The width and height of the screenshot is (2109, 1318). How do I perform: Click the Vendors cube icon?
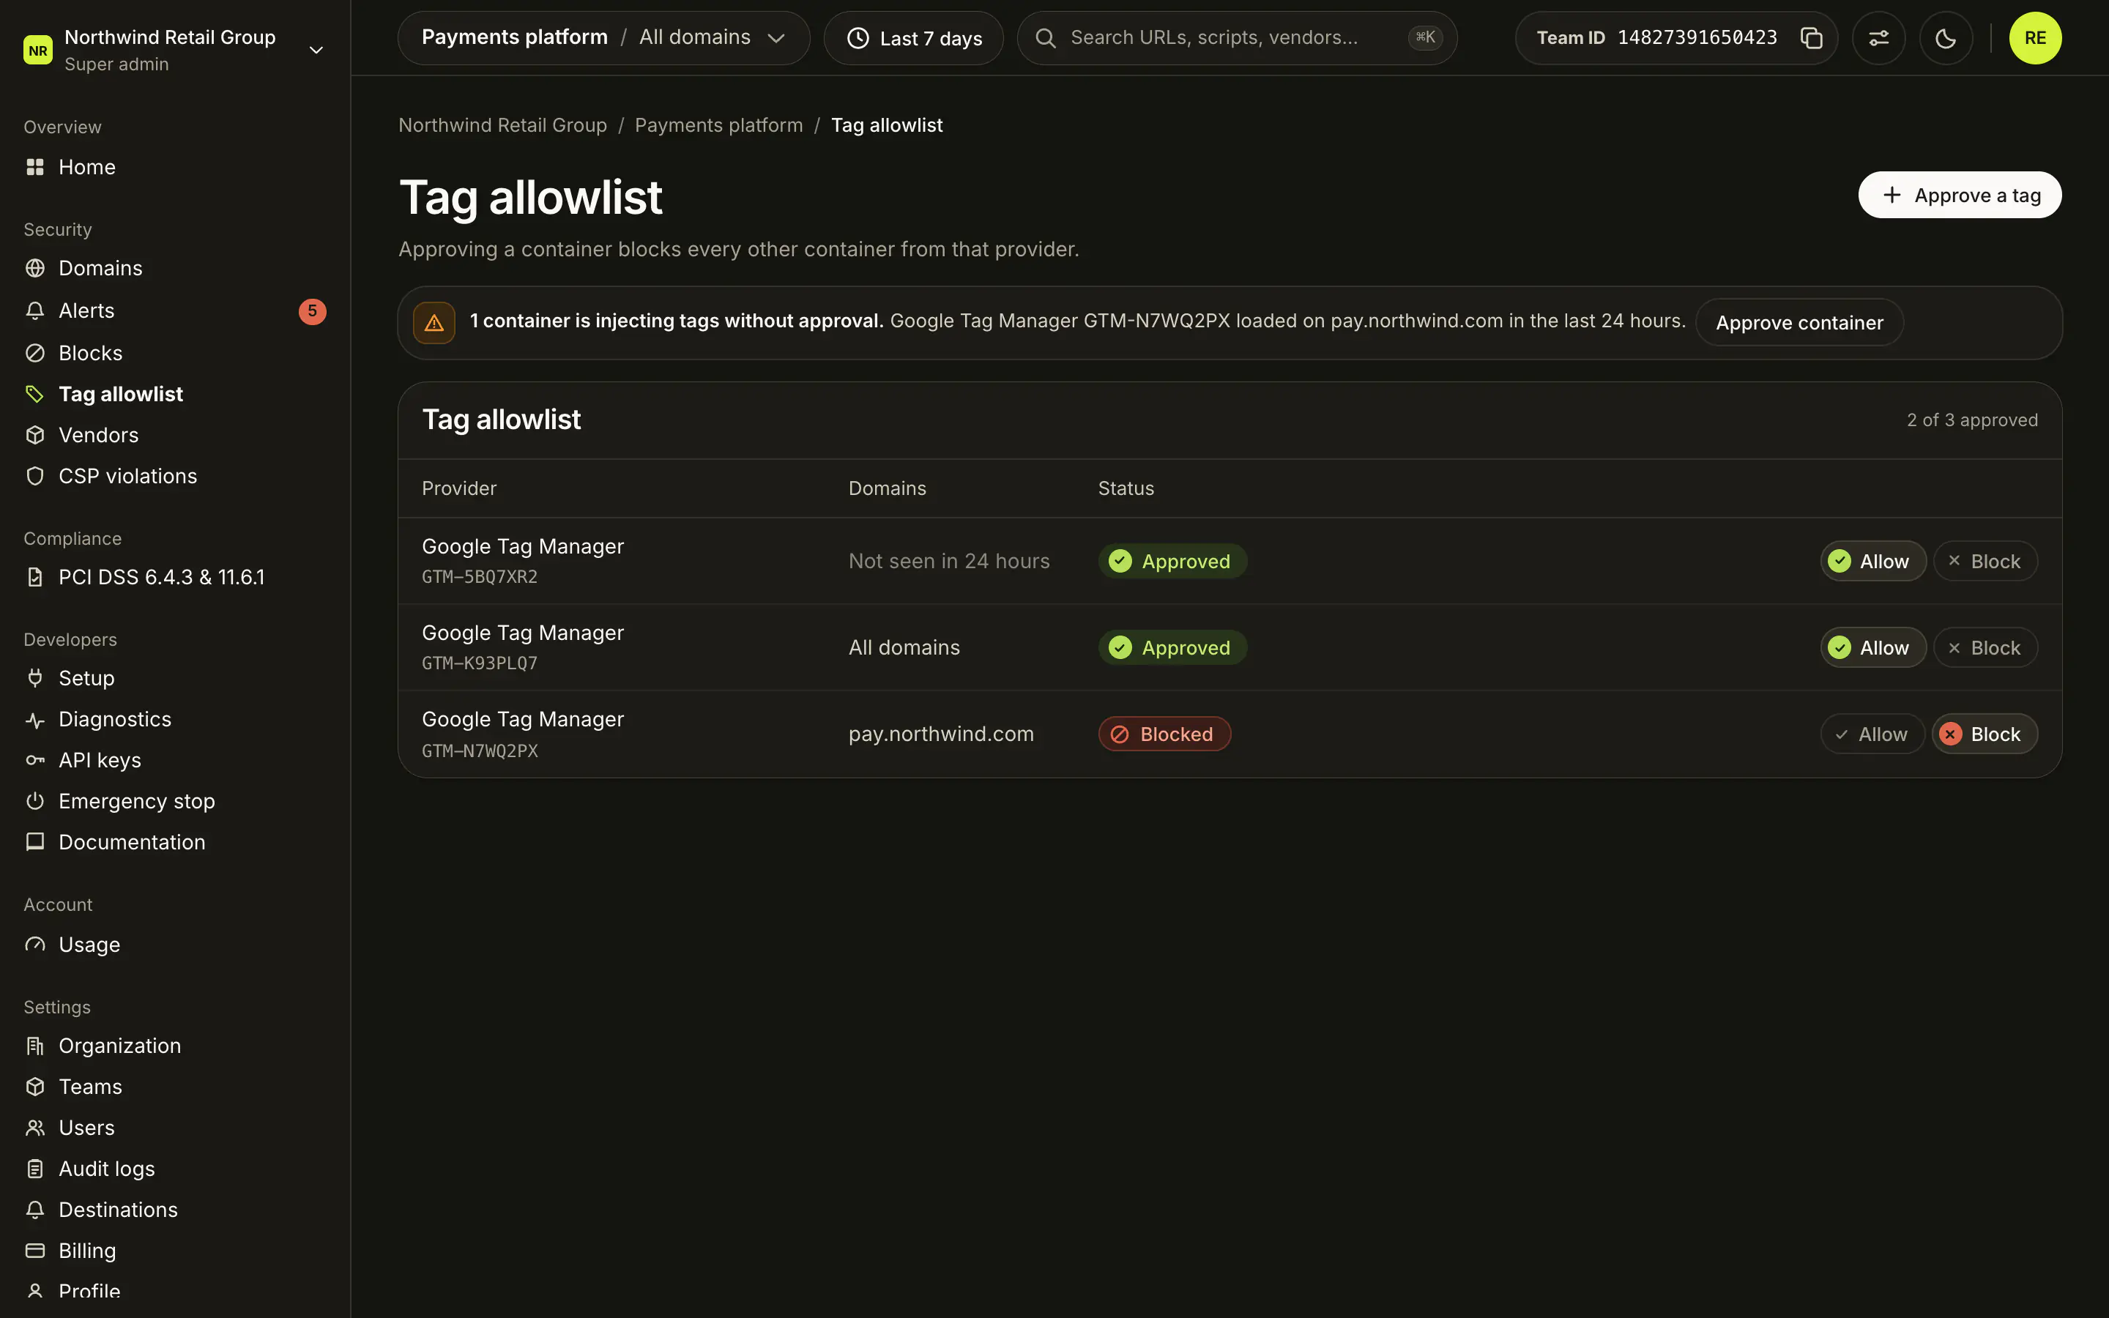(x=35, y=435)
